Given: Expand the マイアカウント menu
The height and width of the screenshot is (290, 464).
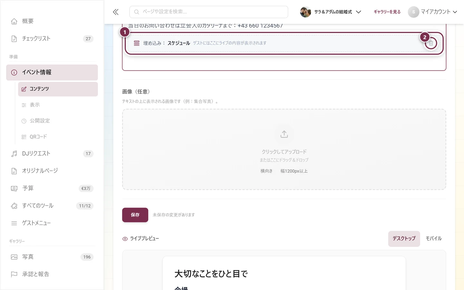Looking at the screenshot, I should (432, 12).
